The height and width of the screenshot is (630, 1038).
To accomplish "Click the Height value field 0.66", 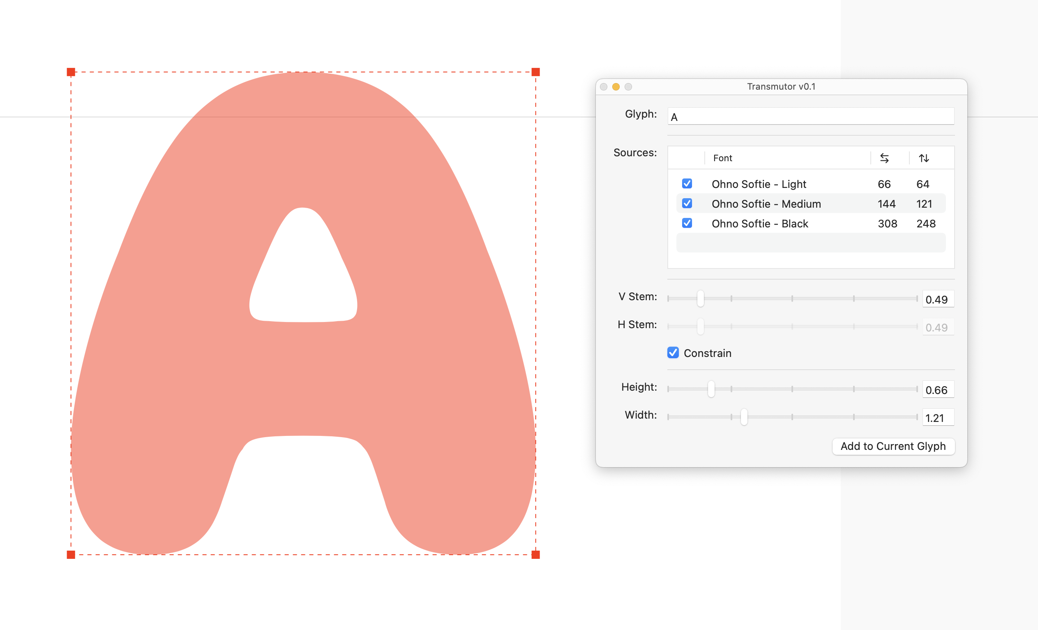I will point(938,390).
